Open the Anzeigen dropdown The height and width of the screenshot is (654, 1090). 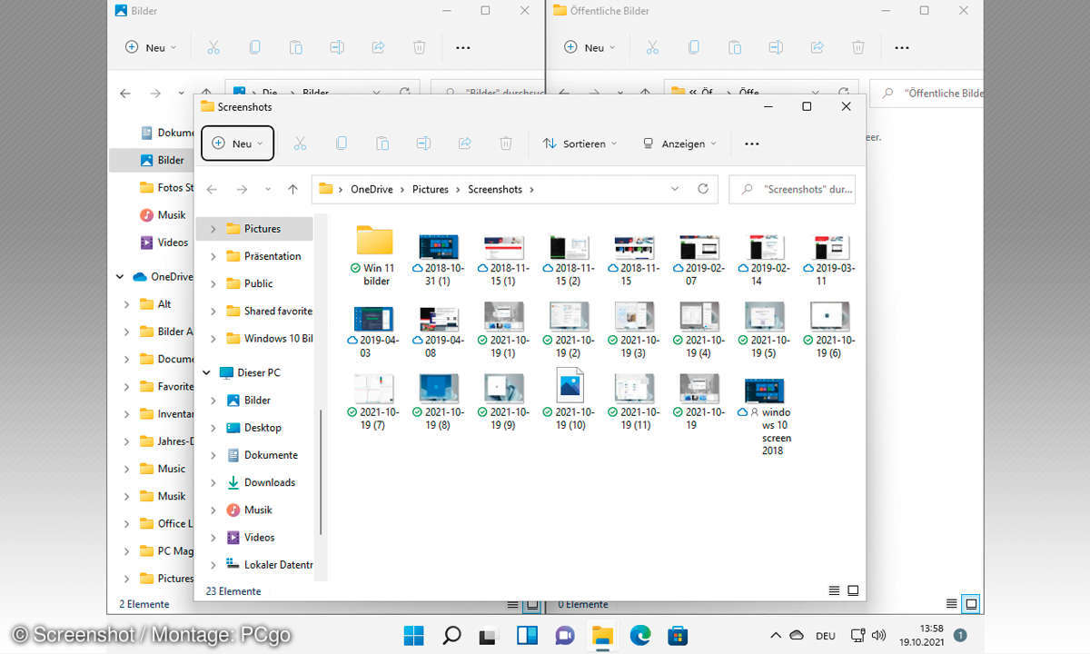[679, 144]
